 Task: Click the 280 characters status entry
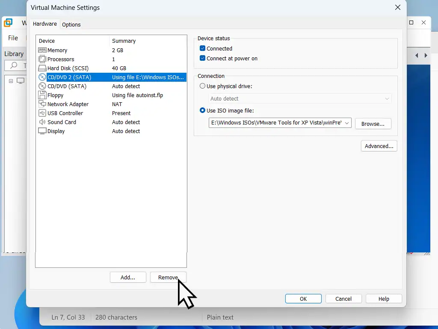coord(116,317)
